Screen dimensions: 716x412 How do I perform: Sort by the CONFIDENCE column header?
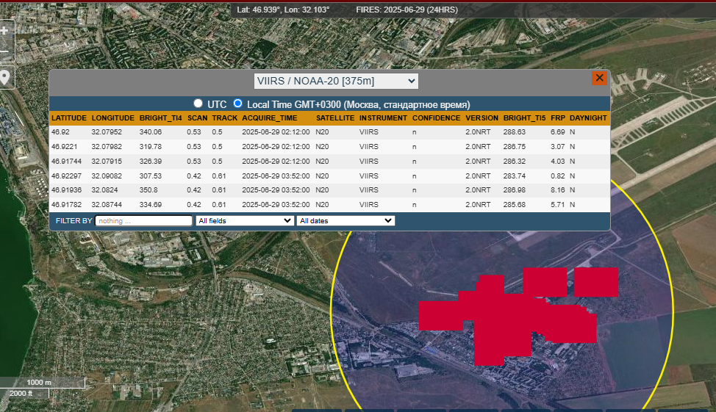coord(436,118)
